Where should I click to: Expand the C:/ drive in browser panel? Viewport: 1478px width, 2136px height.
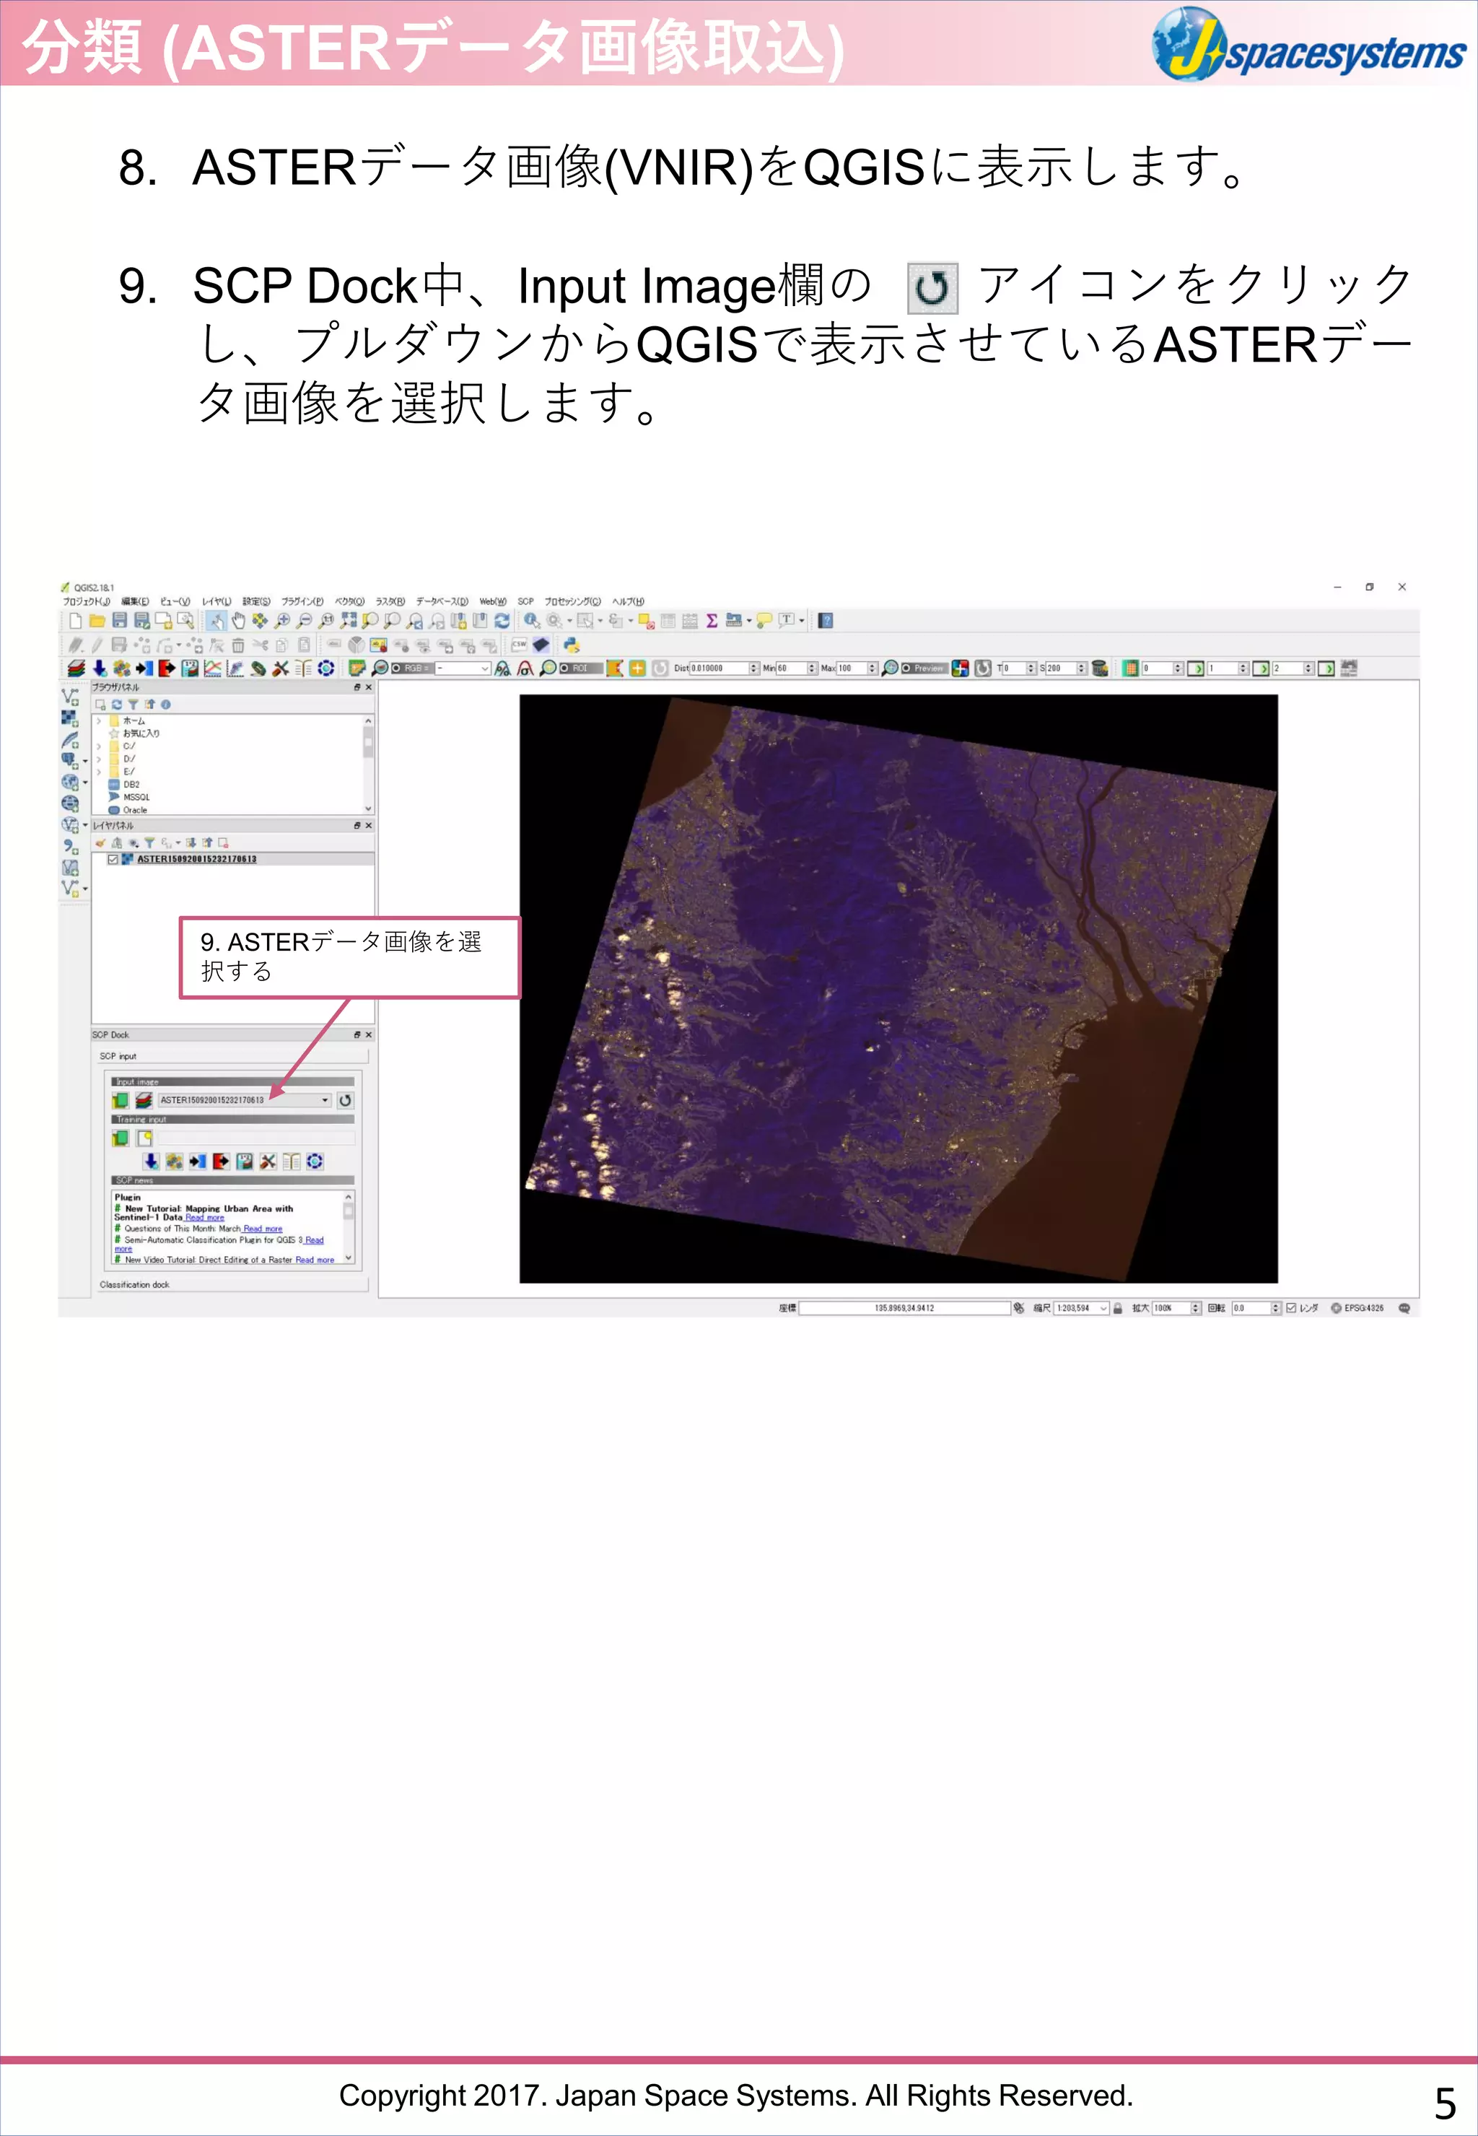pos(99,746)
